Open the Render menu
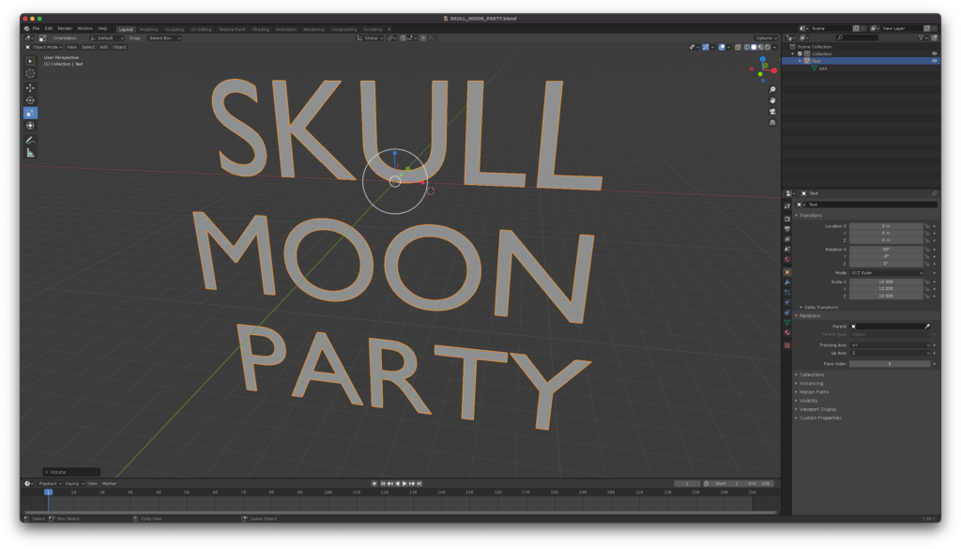Image resolution: width=961 pixels, height=549 pixels. pos(65,29)
